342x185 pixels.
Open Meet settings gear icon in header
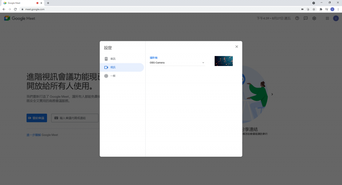click(314, 18)
